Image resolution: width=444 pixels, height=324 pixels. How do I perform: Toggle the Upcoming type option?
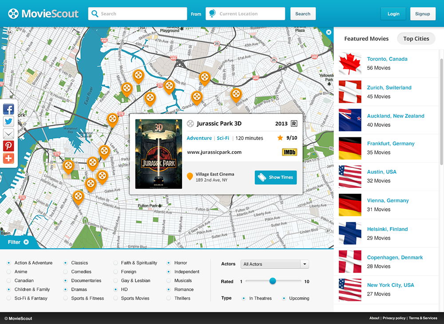[284, 298]
